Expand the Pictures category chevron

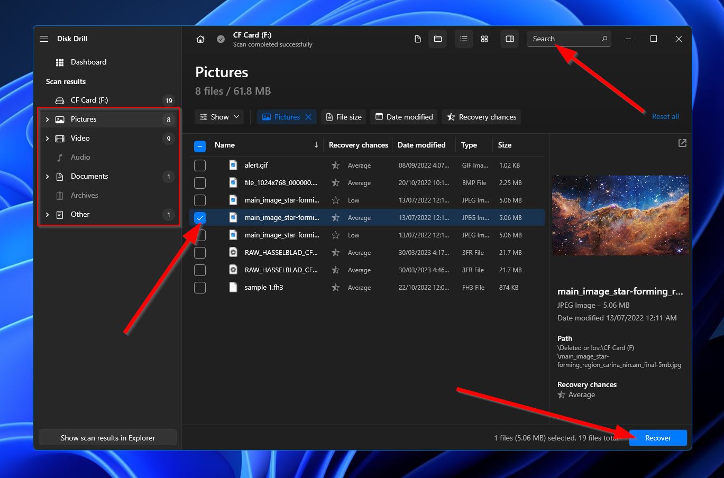tap(47, 119)
